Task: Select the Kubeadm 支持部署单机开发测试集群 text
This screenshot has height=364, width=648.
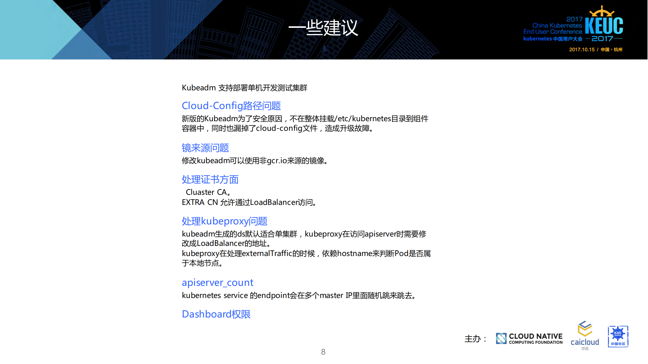Action: point(244,88)
